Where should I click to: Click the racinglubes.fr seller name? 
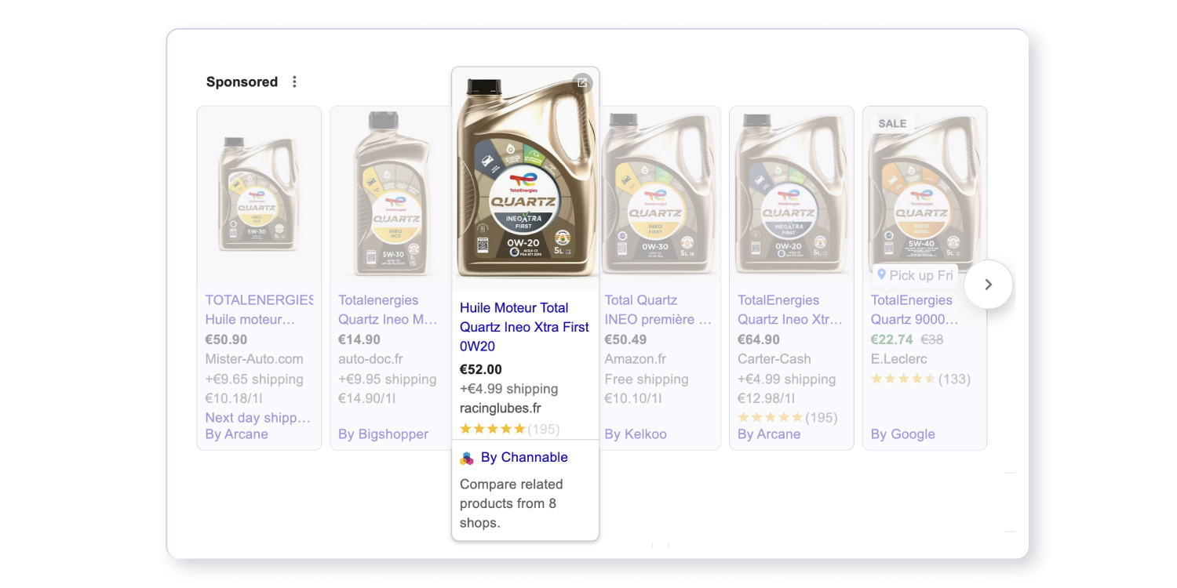coord(501,408)
